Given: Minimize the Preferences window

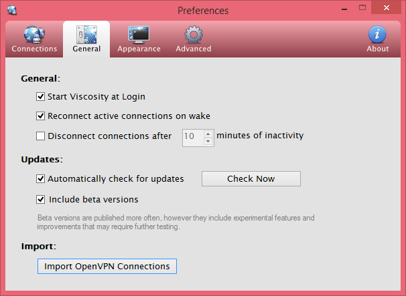Looking at the screenshot, I should [344, 9].
